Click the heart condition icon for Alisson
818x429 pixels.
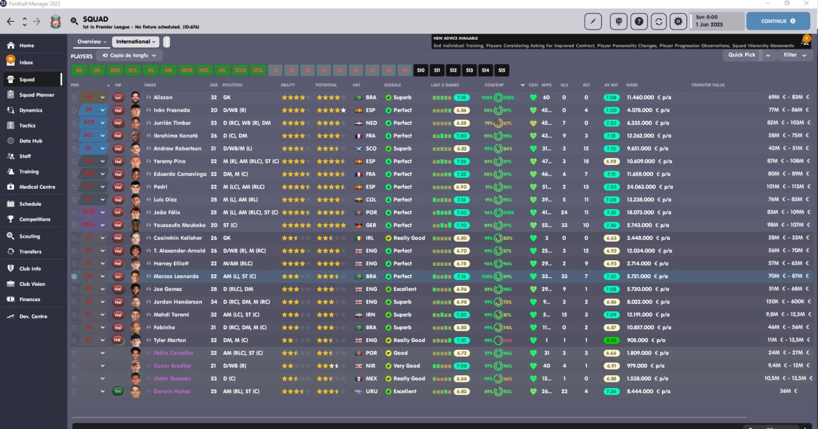click(x=534, y=97)
